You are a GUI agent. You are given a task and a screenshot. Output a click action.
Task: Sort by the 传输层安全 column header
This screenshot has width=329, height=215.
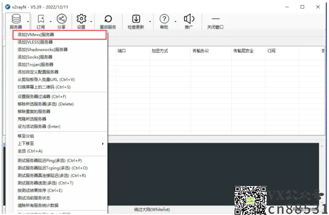244,51
